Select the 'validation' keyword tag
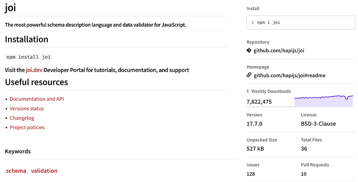 (x=44, y=171)
